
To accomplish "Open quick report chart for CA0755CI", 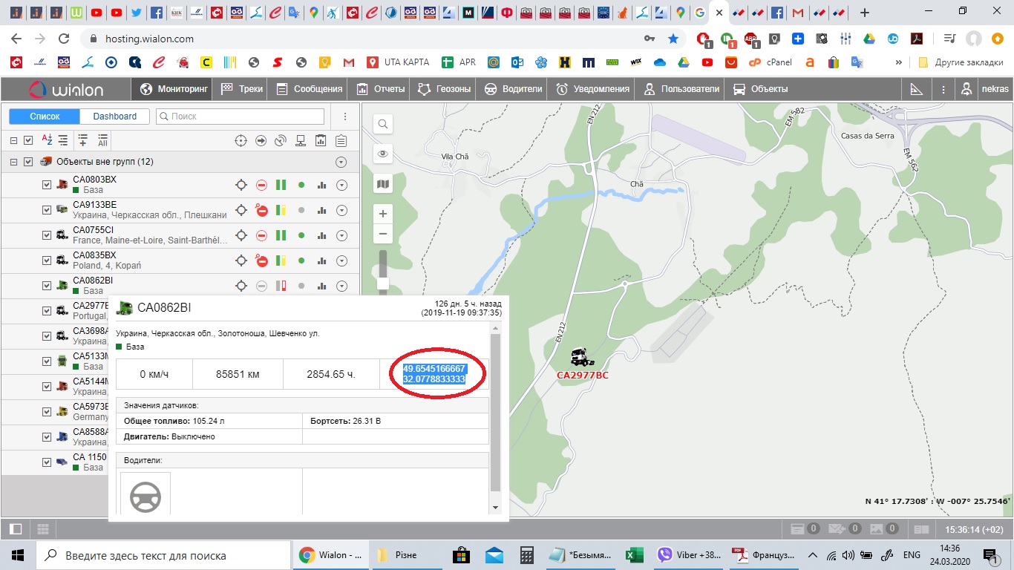I will click(x=321, y=236).
